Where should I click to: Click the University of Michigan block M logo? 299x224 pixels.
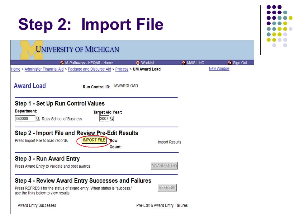click(32, 50)
